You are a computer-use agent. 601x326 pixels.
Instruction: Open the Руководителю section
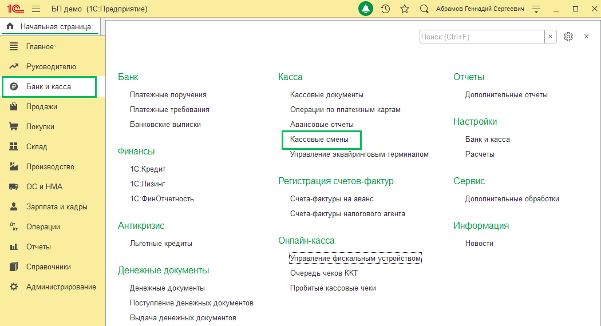pos(51,67)
